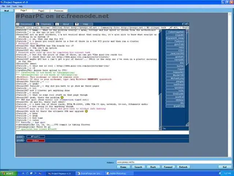This screenshot has width=234, height=176.
Task: Click the Go! button
Action: (225, 167)
